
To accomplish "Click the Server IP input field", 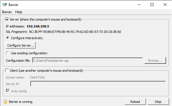I will [x=98, y=84].
